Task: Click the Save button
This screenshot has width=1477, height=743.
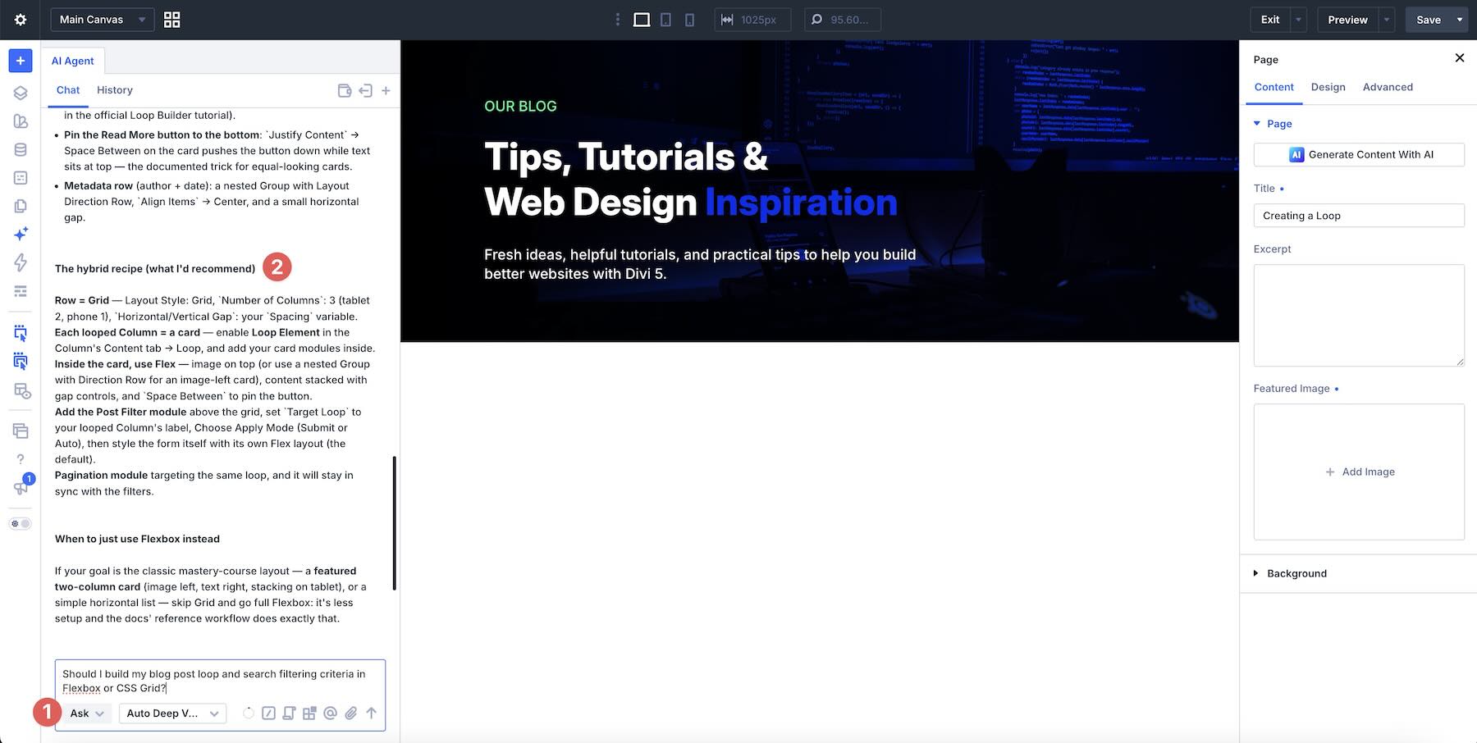Action: click(1429, 20)
